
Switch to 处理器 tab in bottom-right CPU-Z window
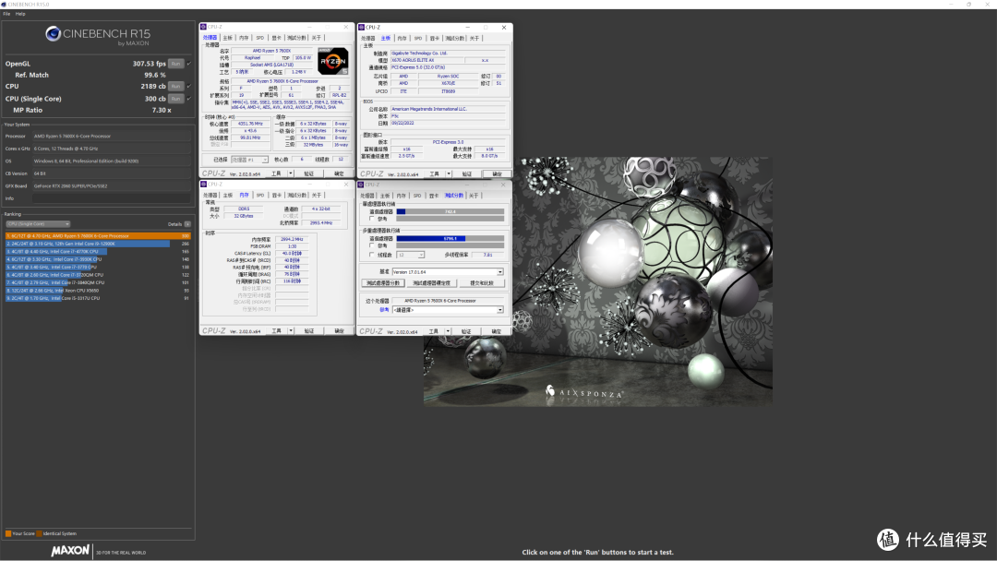tap(368, 196)
